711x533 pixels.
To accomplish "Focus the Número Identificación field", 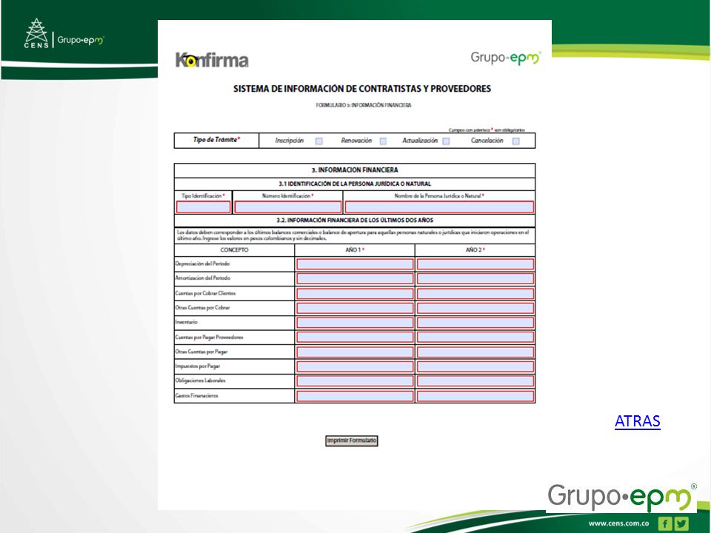I will pyautogui.click(x=288, y=207).
